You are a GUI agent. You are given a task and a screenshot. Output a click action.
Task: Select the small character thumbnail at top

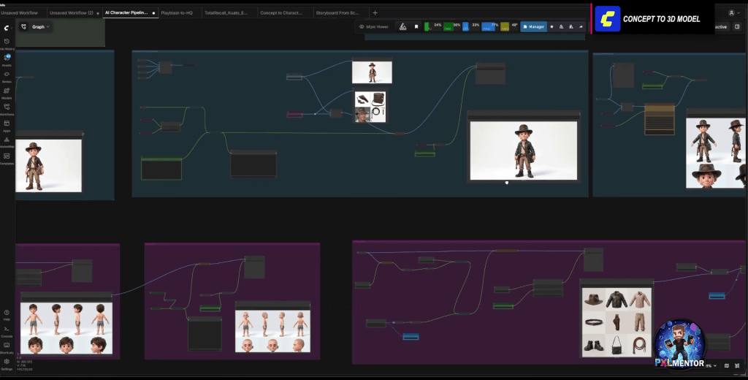coord(372,72)
